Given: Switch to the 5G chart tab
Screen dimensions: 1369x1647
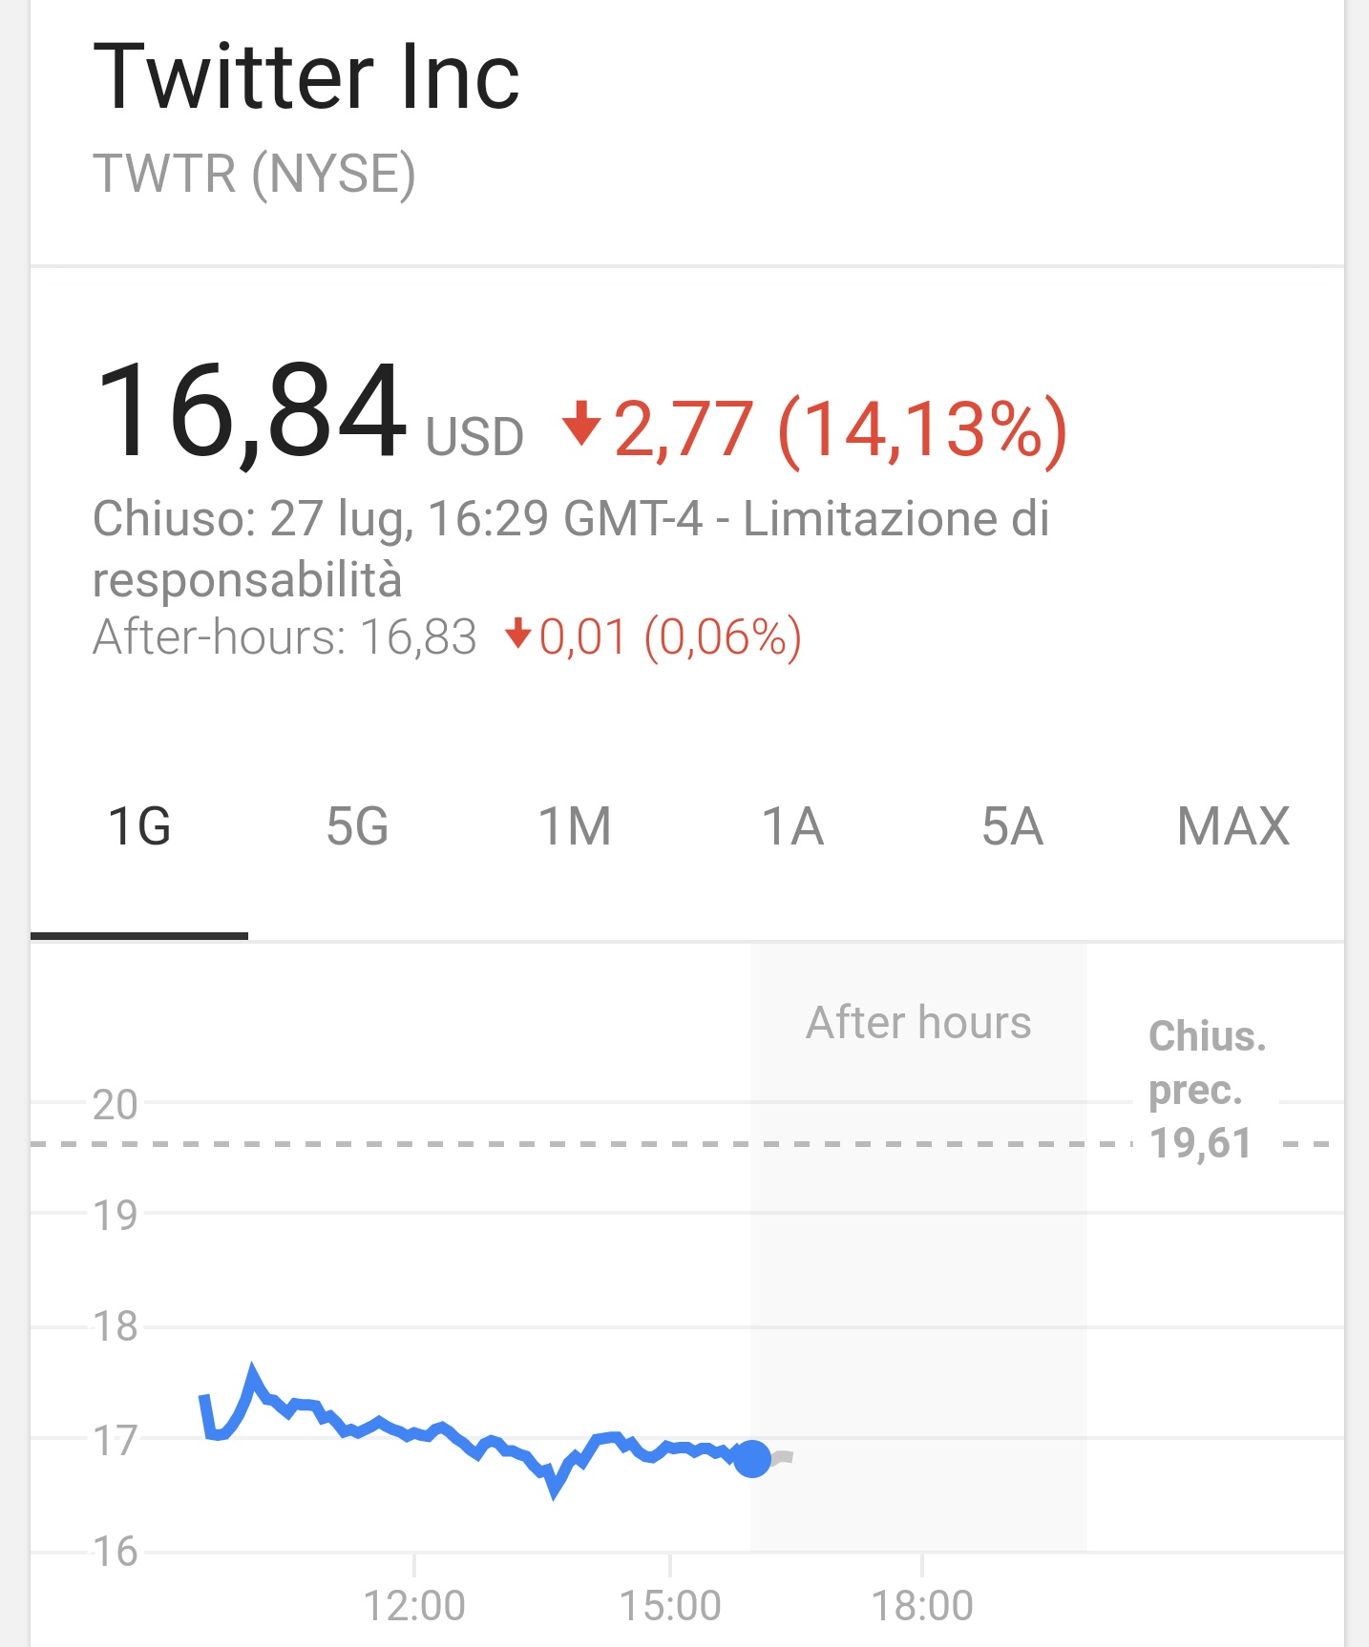Looking at the screenshot, I should 358,826.
